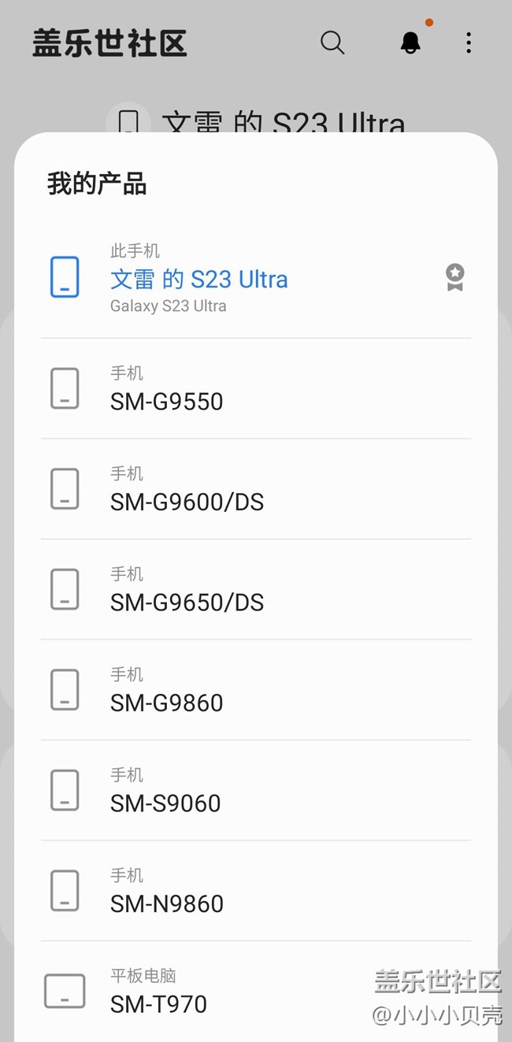Viewport: 512px width, 1042px height.
Task: Open the search icon in header
Action: pos(332,43)
